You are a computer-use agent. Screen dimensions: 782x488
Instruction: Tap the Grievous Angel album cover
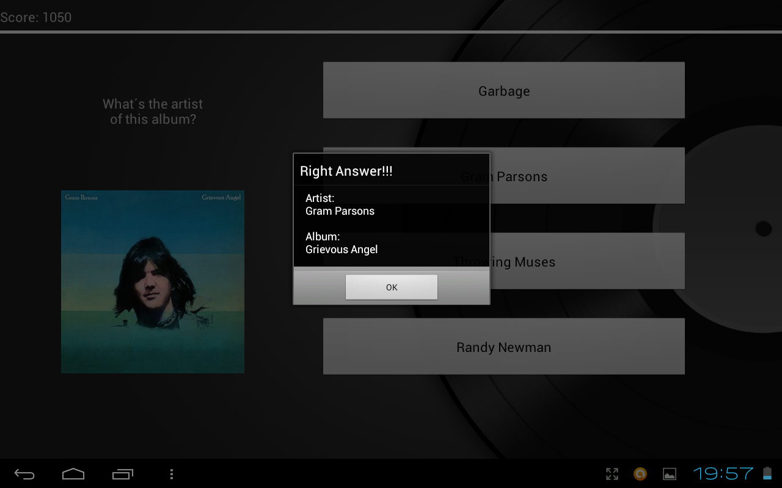pos(153,282)
